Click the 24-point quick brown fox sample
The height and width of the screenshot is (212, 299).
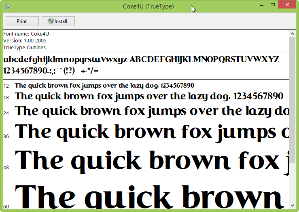pos(152,111)
